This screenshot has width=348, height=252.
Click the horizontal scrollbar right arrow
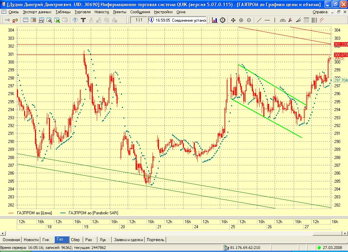(x=345, y=233)
